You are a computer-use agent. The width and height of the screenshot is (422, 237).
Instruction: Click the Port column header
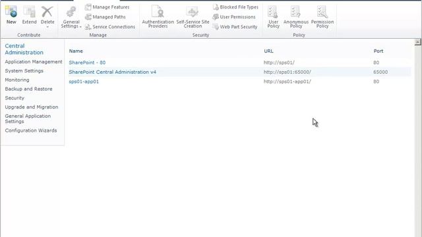coord(378,51)
